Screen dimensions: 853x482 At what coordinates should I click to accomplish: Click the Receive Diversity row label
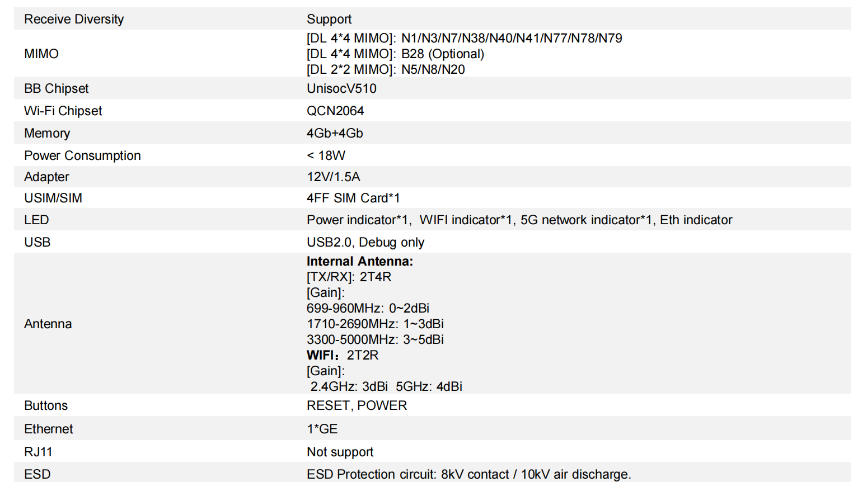(x=74, y=19)
